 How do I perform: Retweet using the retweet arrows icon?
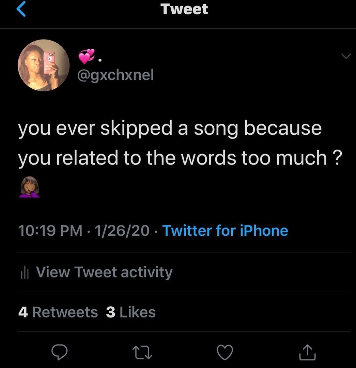pos(143,352)
